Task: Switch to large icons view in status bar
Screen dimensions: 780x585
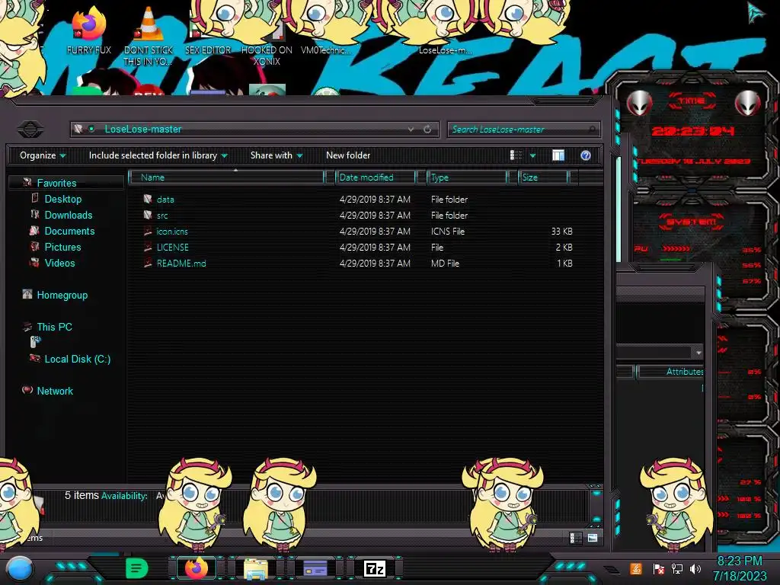Action: point(593,538)
